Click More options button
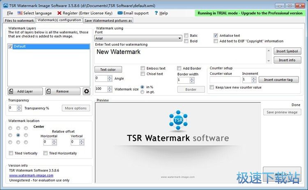Viewport: 308px width, 190px height. pos(76,108)
